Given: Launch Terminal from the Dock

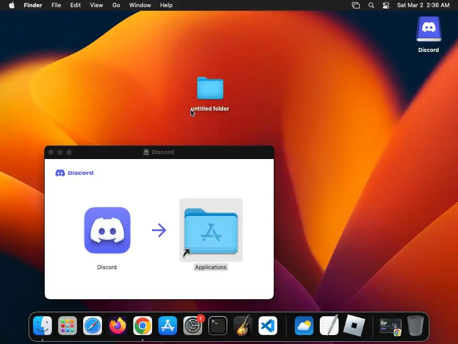Looking at the screenshot, I should coord(218,326).
